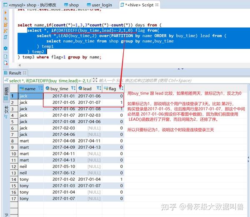Screen dimensions: 250x217
Task: Select the Result tab
Action: 15,73
